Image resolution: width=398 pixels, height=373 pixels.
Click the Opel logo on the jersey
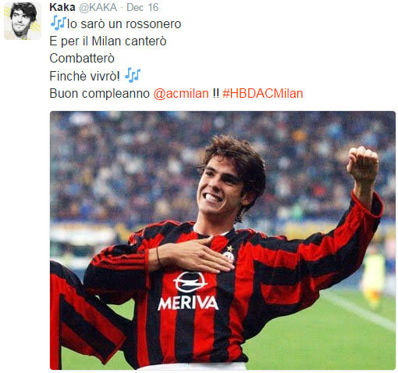coord(190,282)
